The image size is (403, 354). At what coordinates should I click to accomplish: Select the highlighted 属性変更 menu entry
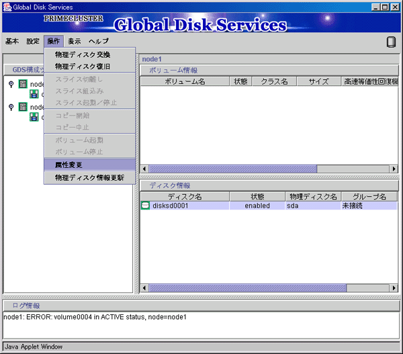point(90,165)
